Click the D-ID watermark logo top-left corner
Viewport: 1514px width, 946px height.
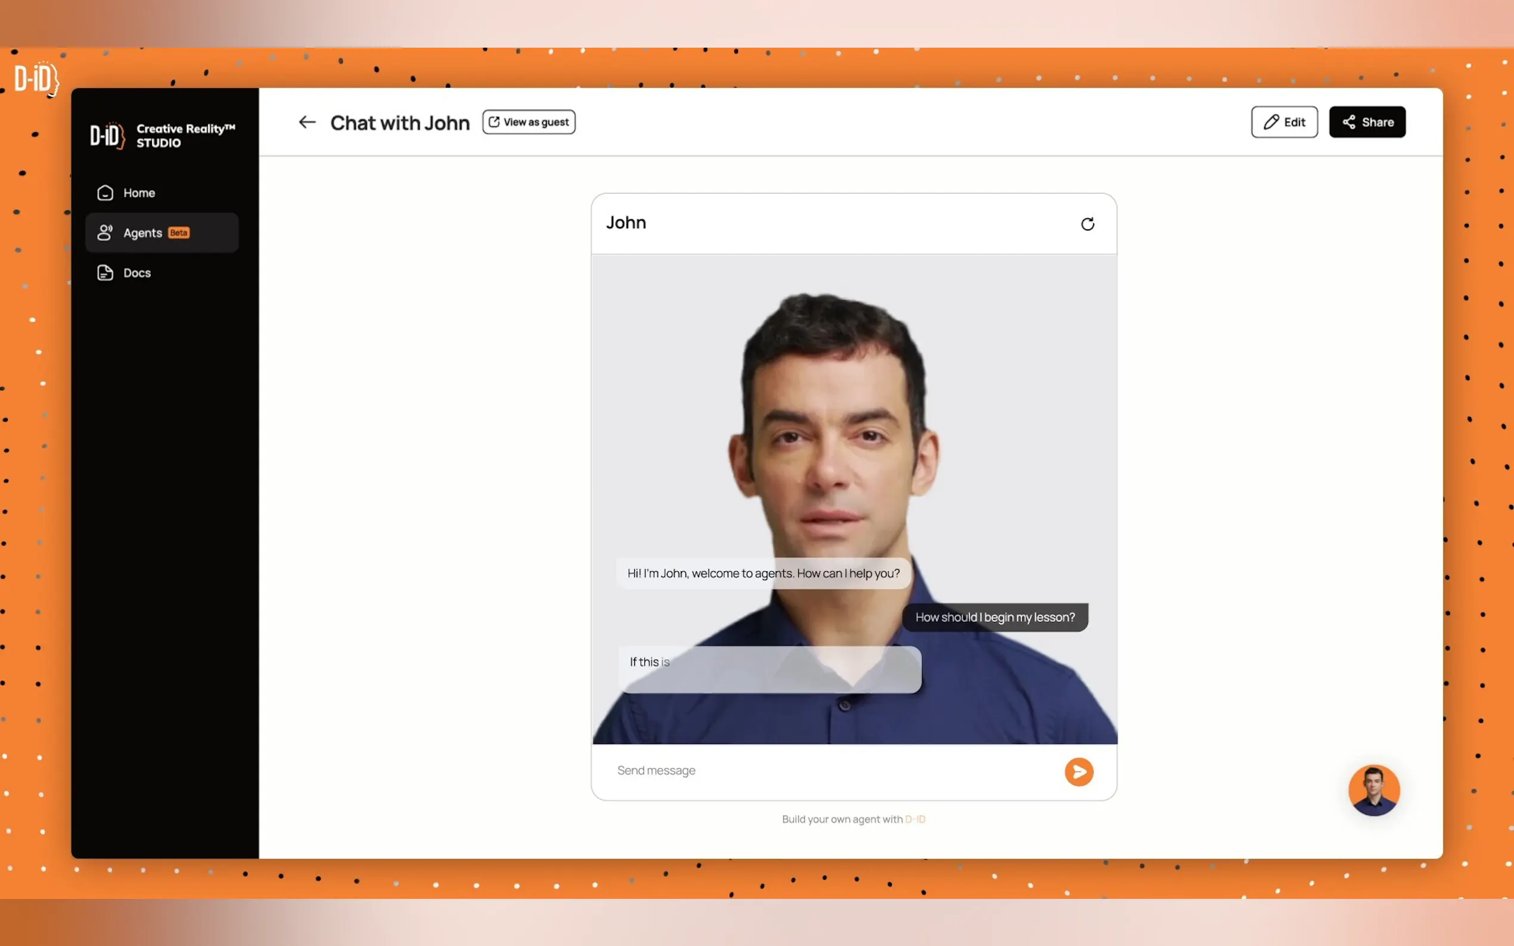(36, 79)
